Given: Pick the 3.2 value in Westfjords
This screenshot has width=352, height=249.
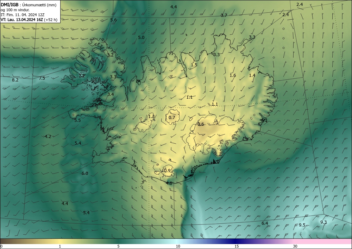Looking at the screenshot, I should (110, 55).
